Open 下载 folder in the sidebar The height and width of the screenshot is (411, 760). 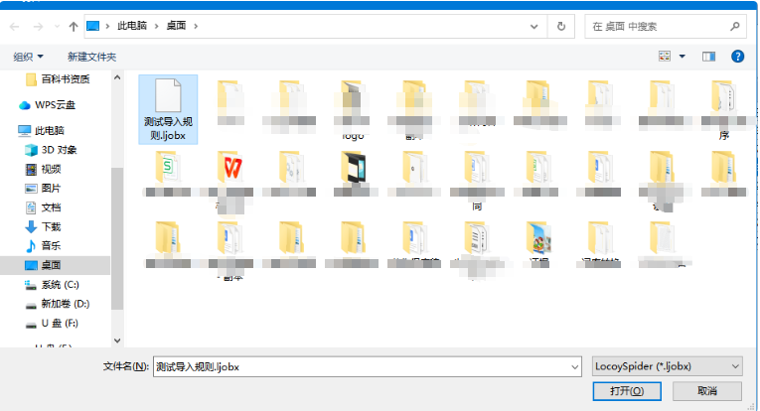click(43, 226)
